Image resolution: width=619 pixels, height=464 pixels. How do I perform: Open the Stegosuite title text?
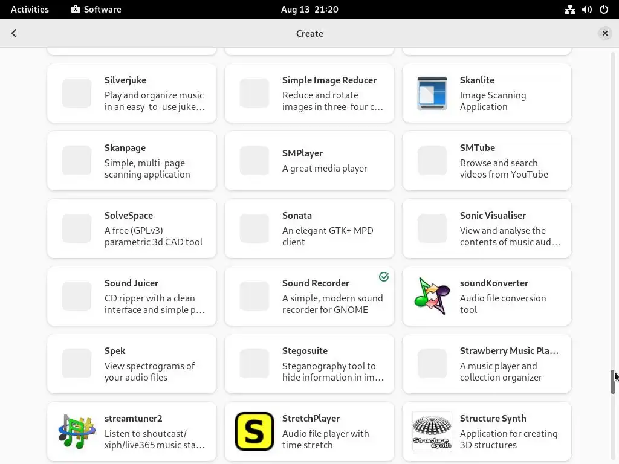pyautogui.click(x=305, y=351)
